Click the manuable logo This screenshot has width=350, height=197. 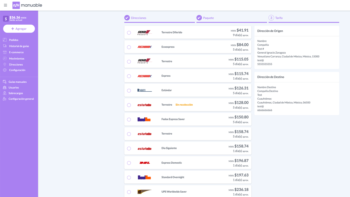pos(27,5)
